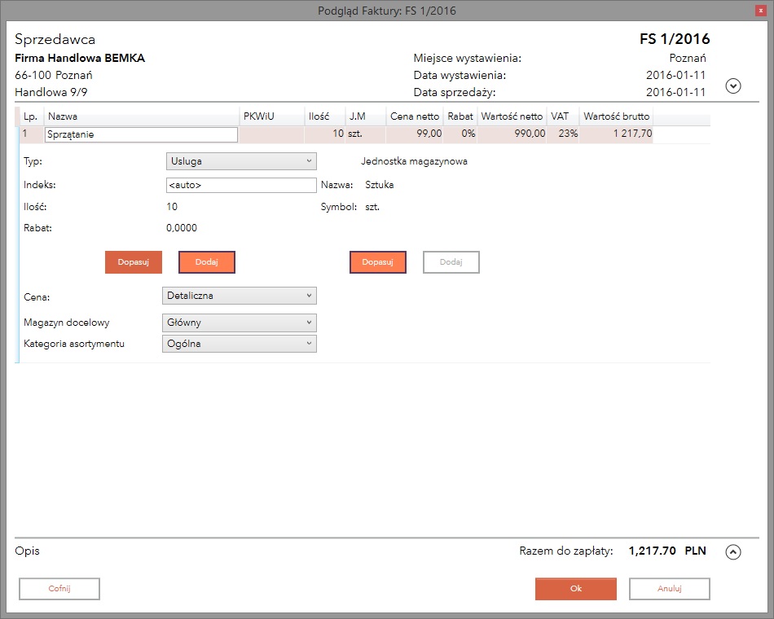The height and width of the screenshot is (619, 774).
Task: Click the seller street line Handlowa 9/9
Action: click(51, 92)
